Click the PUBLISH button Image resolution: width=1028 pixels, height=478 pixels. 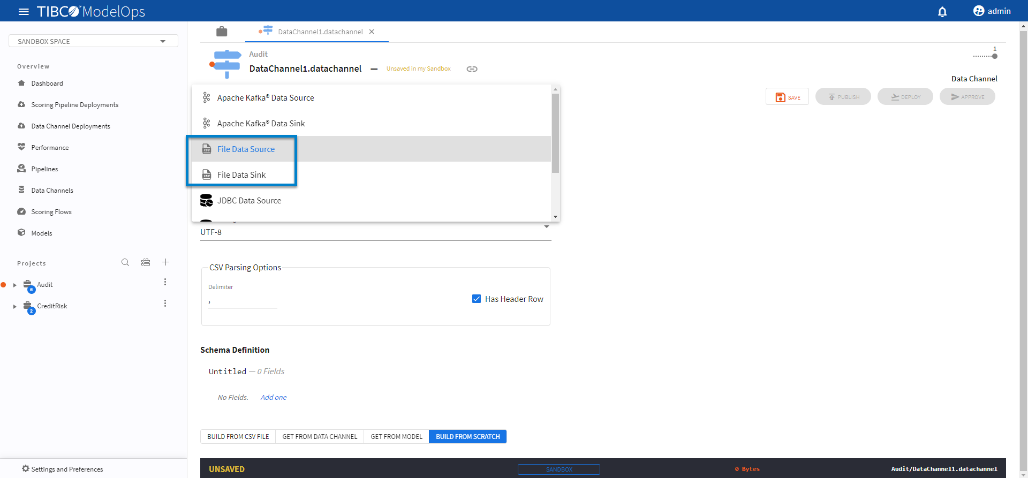pyautogui.click(x=843, y=97)
